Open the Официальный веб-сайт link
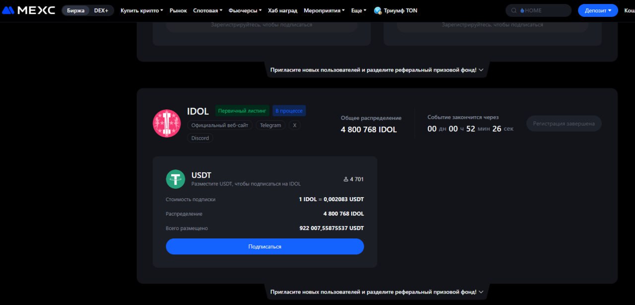The width and height of the screenshot is (635, 305). click(x=220, y=125)
